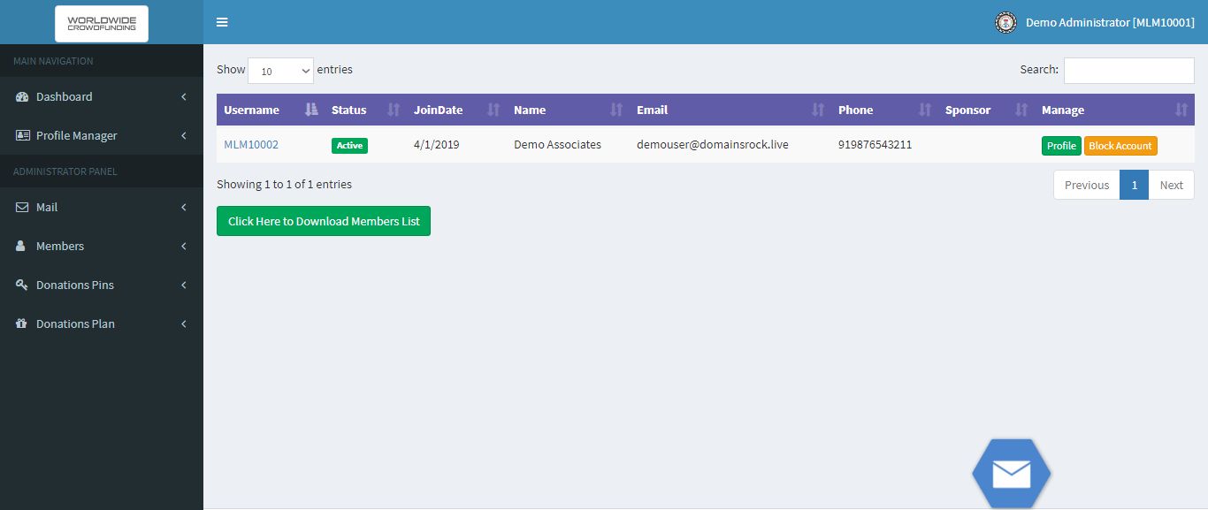The height and width of the screenshot is (510, 1208).
Task: Click the Members person icon
Action: point(21,246)
